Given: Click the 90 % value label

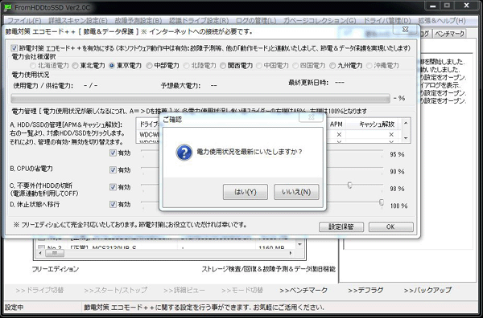Looking at the screenshot, I should pyautogui.click(x=397, y=172).
